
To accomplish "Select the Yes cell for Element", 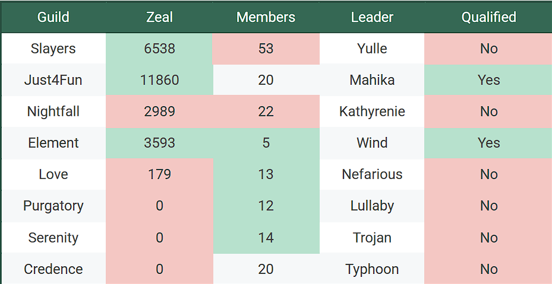I will 488,143.
